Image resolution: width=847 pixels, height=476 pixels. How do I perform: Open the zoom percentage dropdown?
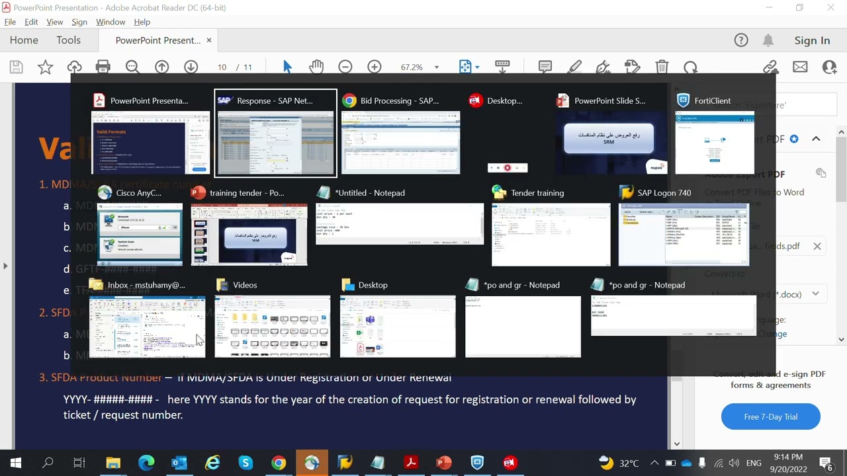pyautogui.click(x=436, y=67)
